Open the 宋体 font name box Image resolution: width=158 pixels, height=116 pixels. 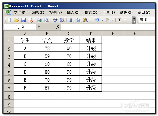point(146,20)
